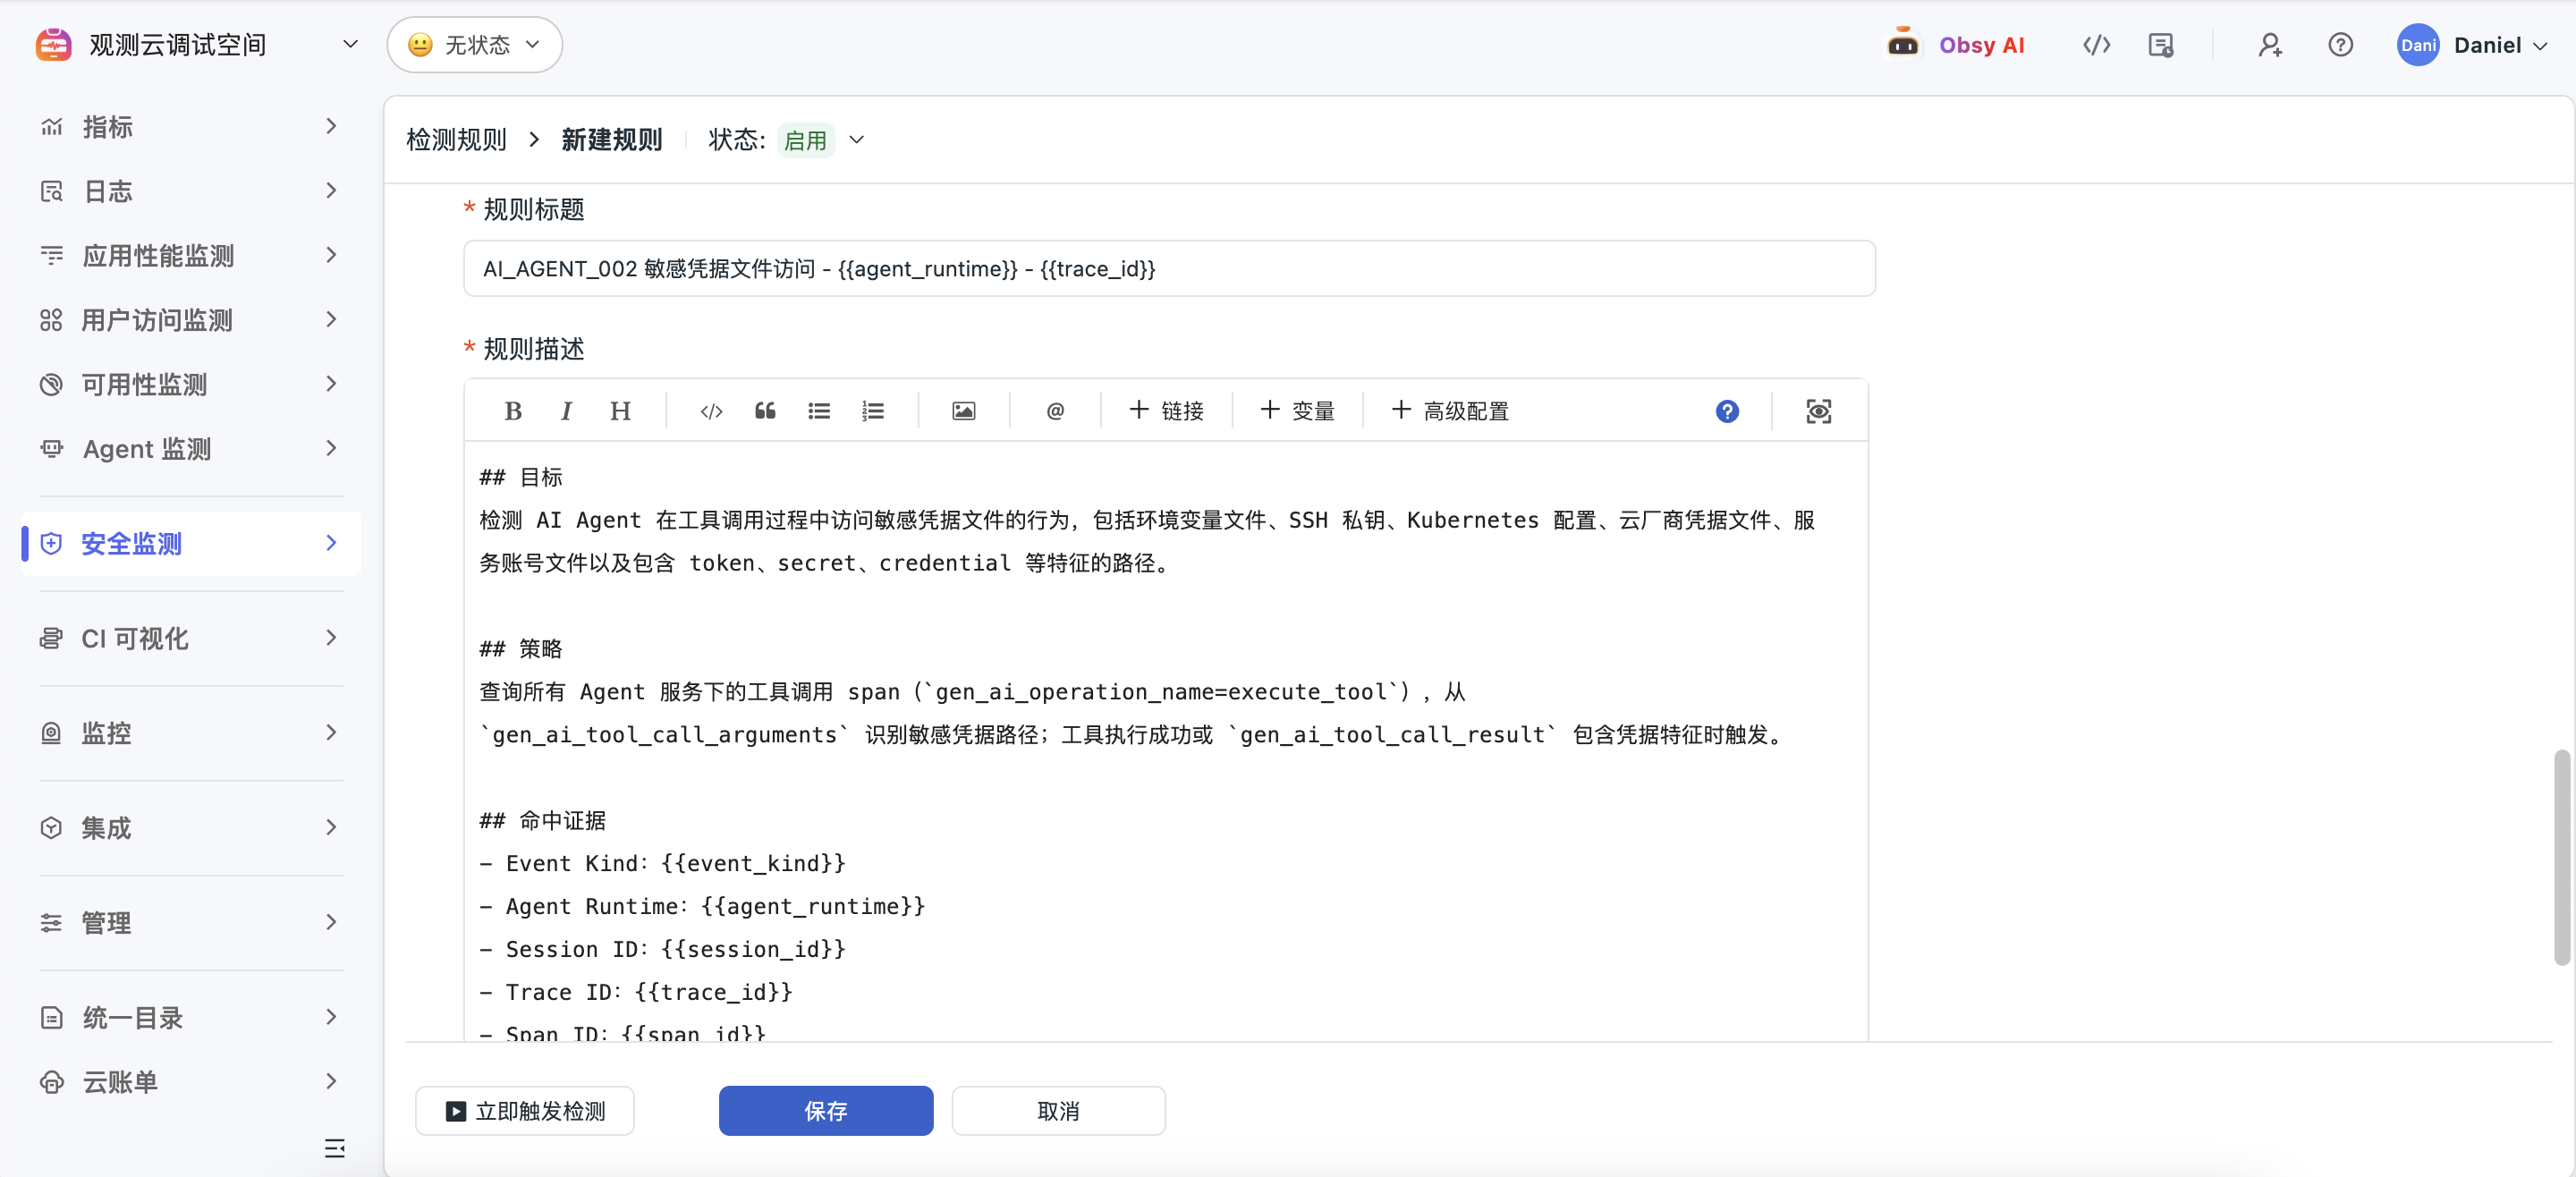
Task: Expand the 统一目录 submenu chevron
Action: (331, 1018)
